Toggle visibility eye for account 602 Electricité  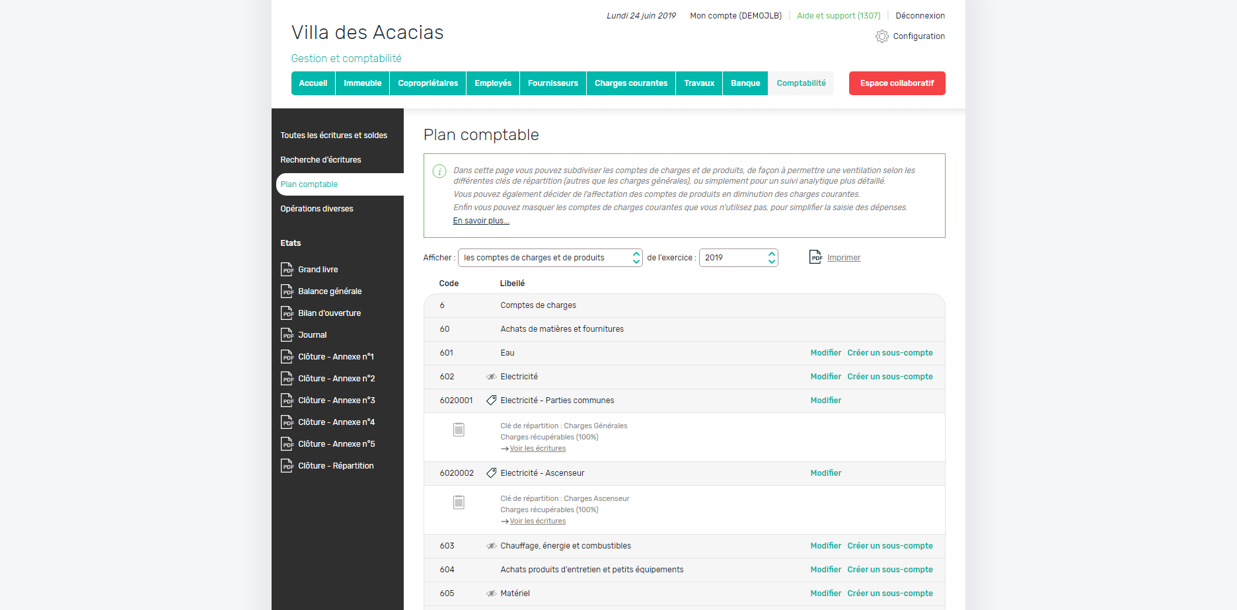491,377
